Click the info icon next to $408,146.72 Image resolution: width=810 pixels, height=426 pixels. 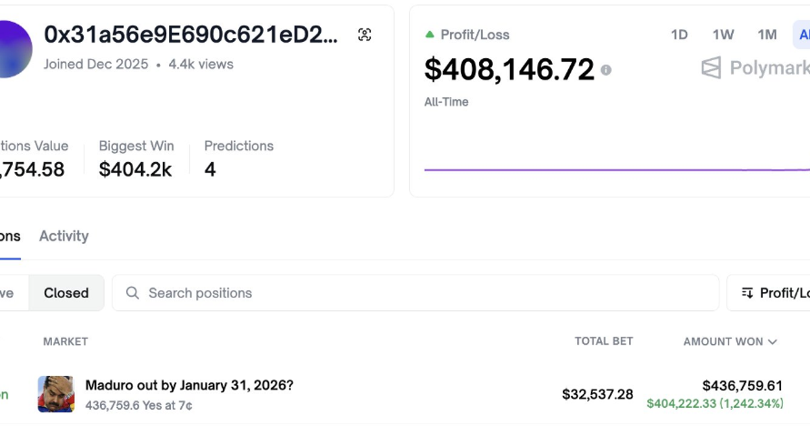(x=606, y=70)
